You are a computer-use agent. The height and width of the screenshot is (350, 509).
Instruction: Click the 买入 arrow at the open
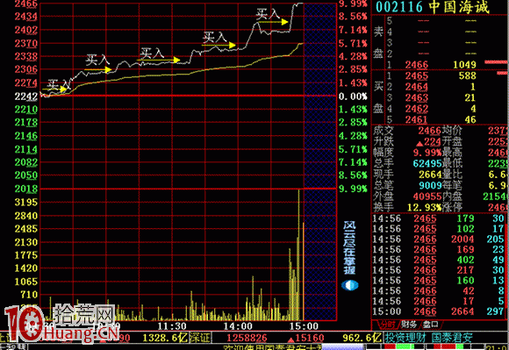click(54, 89)
